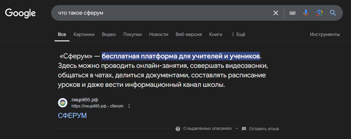Open the on-screen keyboard input tool
Image resolution: width=351 pixels, height=139 pixels.
click(292, 13)
